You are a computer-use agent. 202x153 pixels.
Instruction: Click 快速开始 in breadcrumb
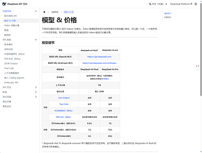(x=55, y=12)
